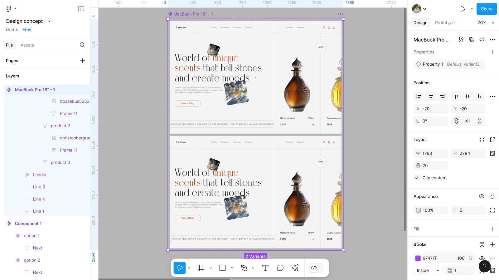Select the header layer in Layers list
The image size is (499, 280).
pos(40,175)
